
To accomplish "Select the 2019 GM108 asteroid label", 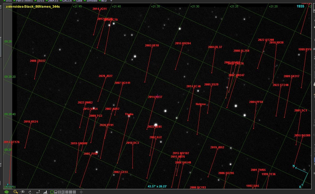I will [79, 144].
